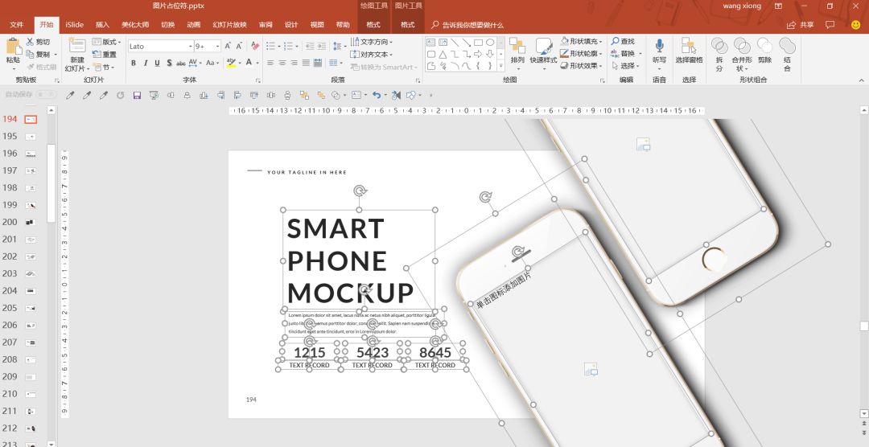Click the Cut (剪切) scissors button
Viewport: 869px width, 447px height.
click(39, 42)
